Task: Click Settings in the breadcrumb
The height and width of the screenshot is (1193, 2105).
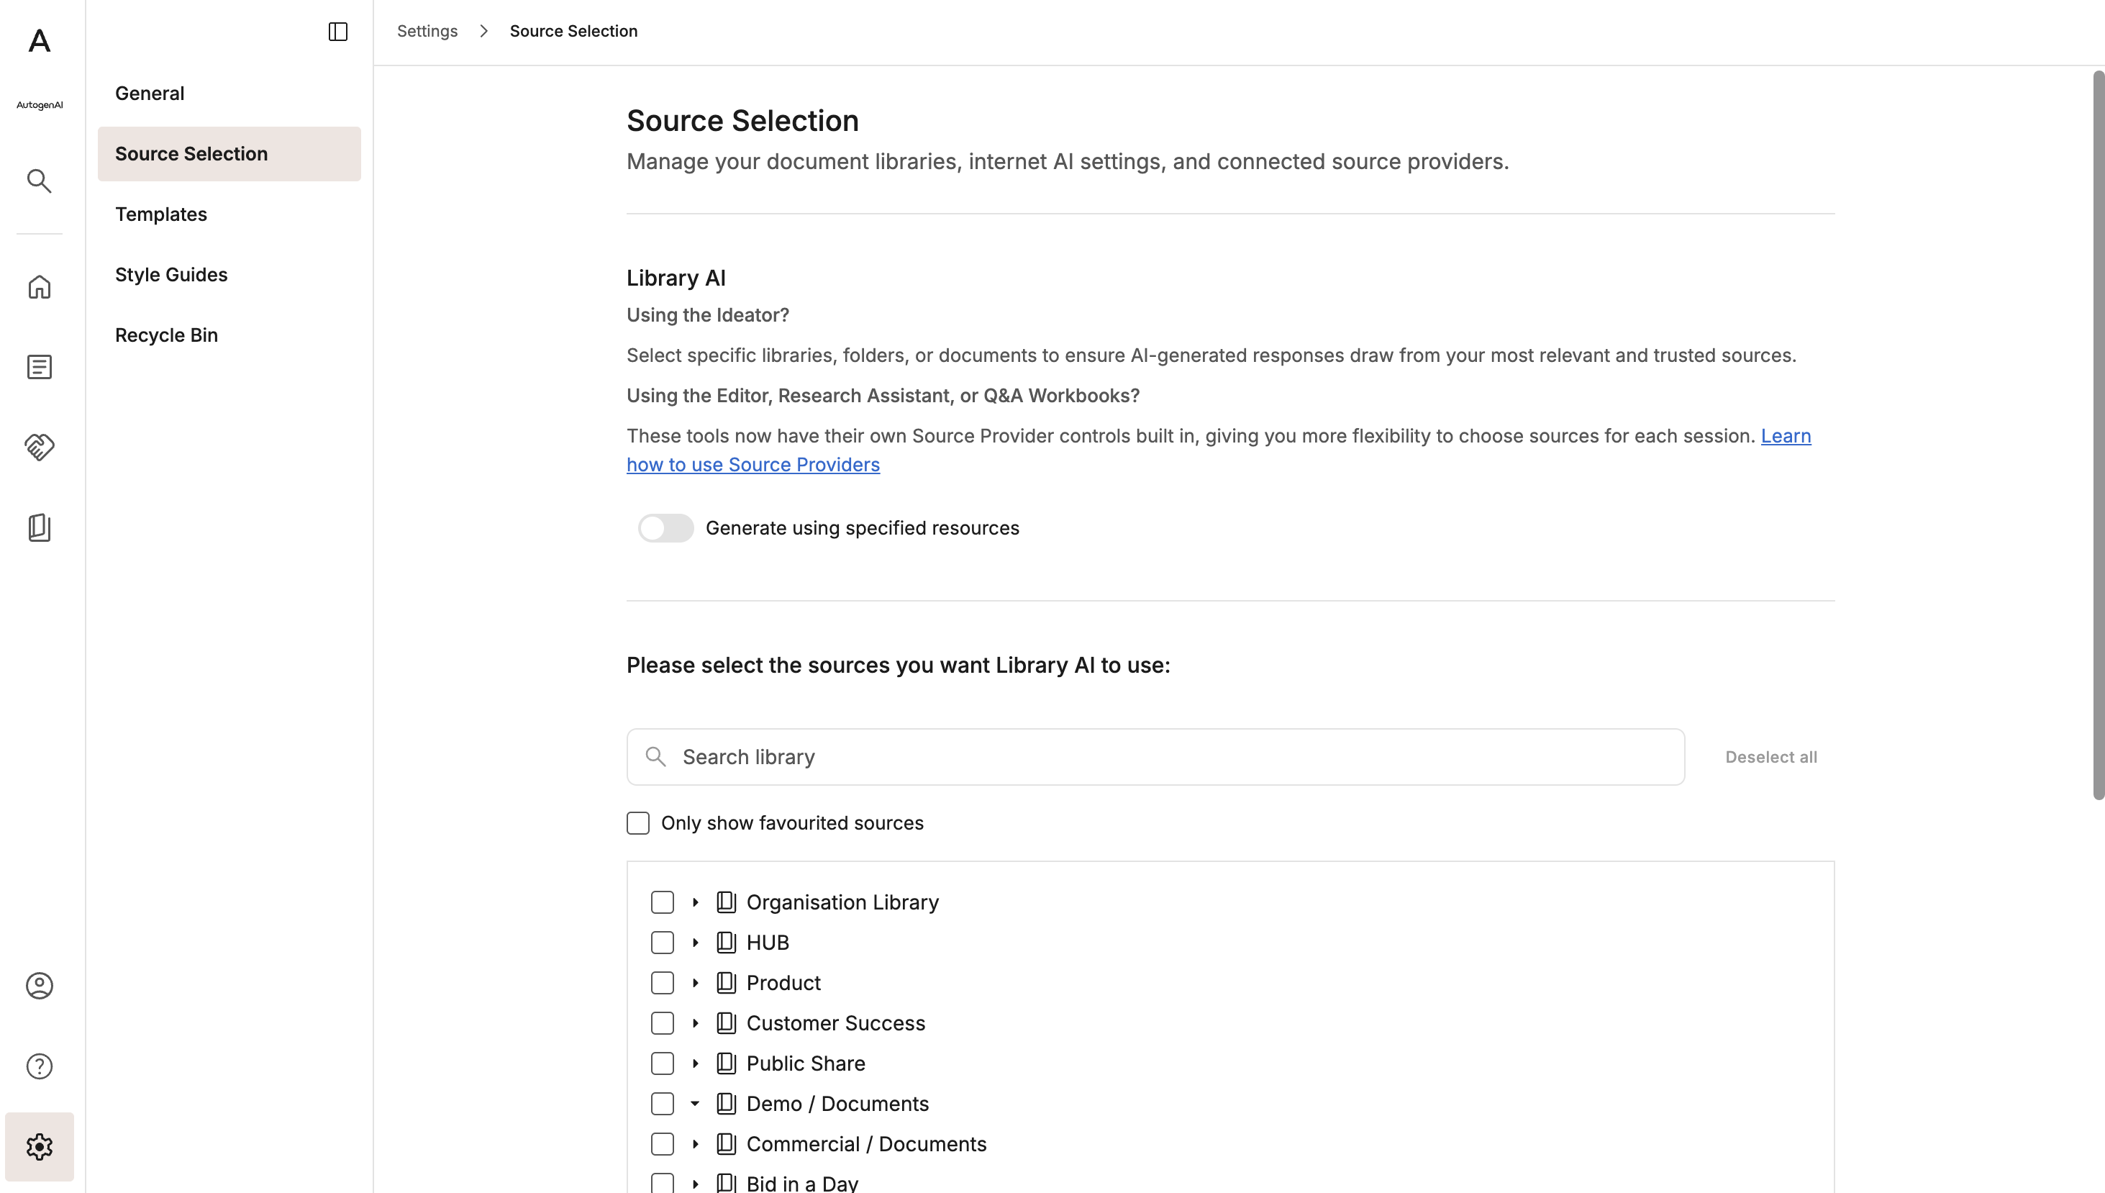Action: [427, 31]
